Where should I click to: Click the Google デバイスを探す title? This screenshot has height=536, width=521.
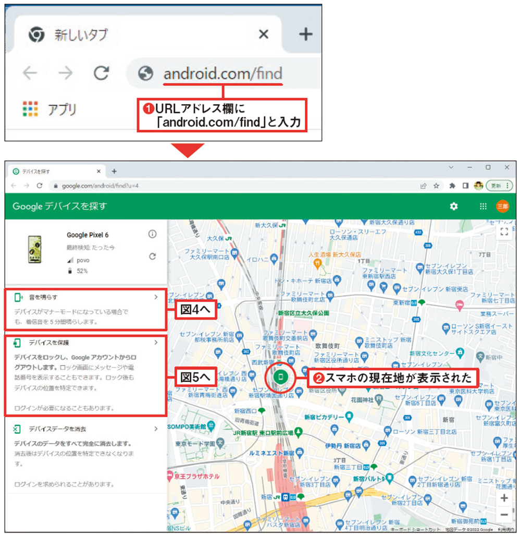60,206
